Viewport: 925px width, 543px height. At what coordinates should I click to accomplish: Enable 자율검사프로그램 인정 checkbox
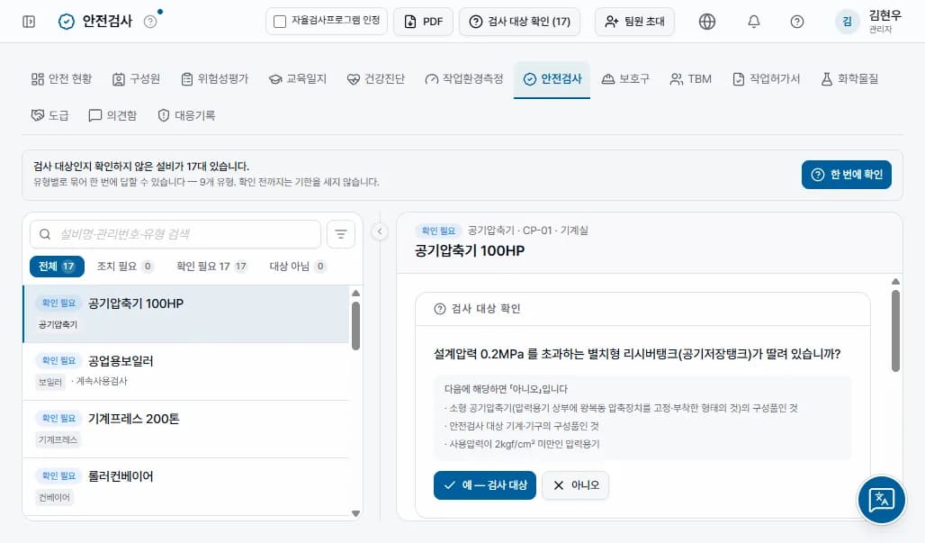tap(280, 22)
